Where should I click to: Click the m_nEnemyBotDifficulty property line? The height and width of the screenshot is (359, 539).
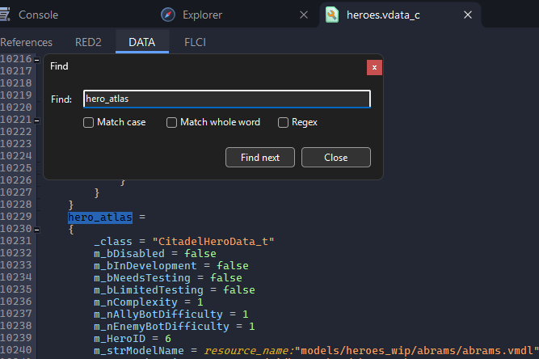(x=175, y=327)
